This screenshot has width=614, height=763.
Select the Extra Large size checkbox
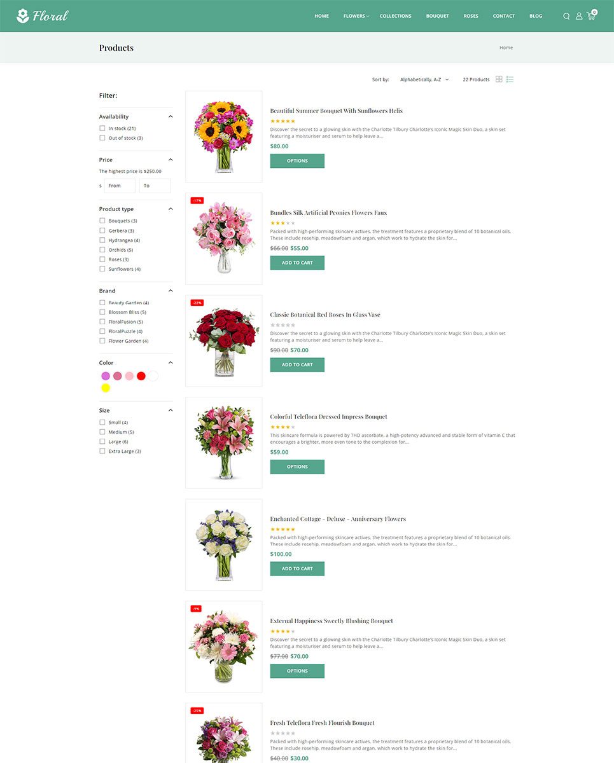tap(102, 451)
